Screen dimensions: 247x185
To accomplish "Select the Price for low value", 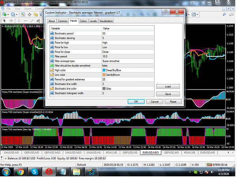I will coord(128,47).
